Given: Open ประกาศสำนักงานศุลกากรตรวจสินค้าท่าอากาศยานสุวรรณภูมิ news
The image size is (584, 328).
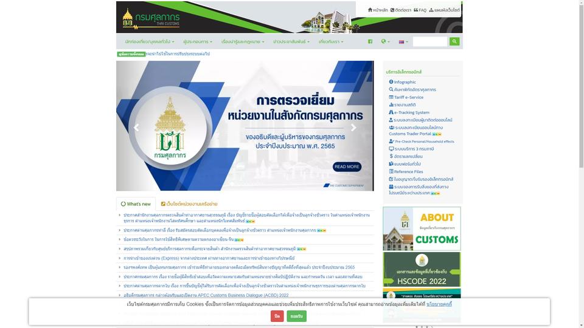Looking at the screenshot, I should [246, 218].
